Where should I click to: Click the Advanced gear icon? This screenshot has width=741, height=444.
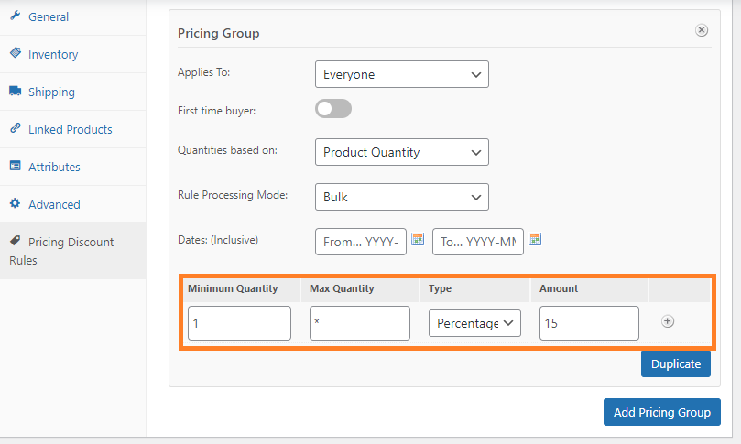(16, 204)
